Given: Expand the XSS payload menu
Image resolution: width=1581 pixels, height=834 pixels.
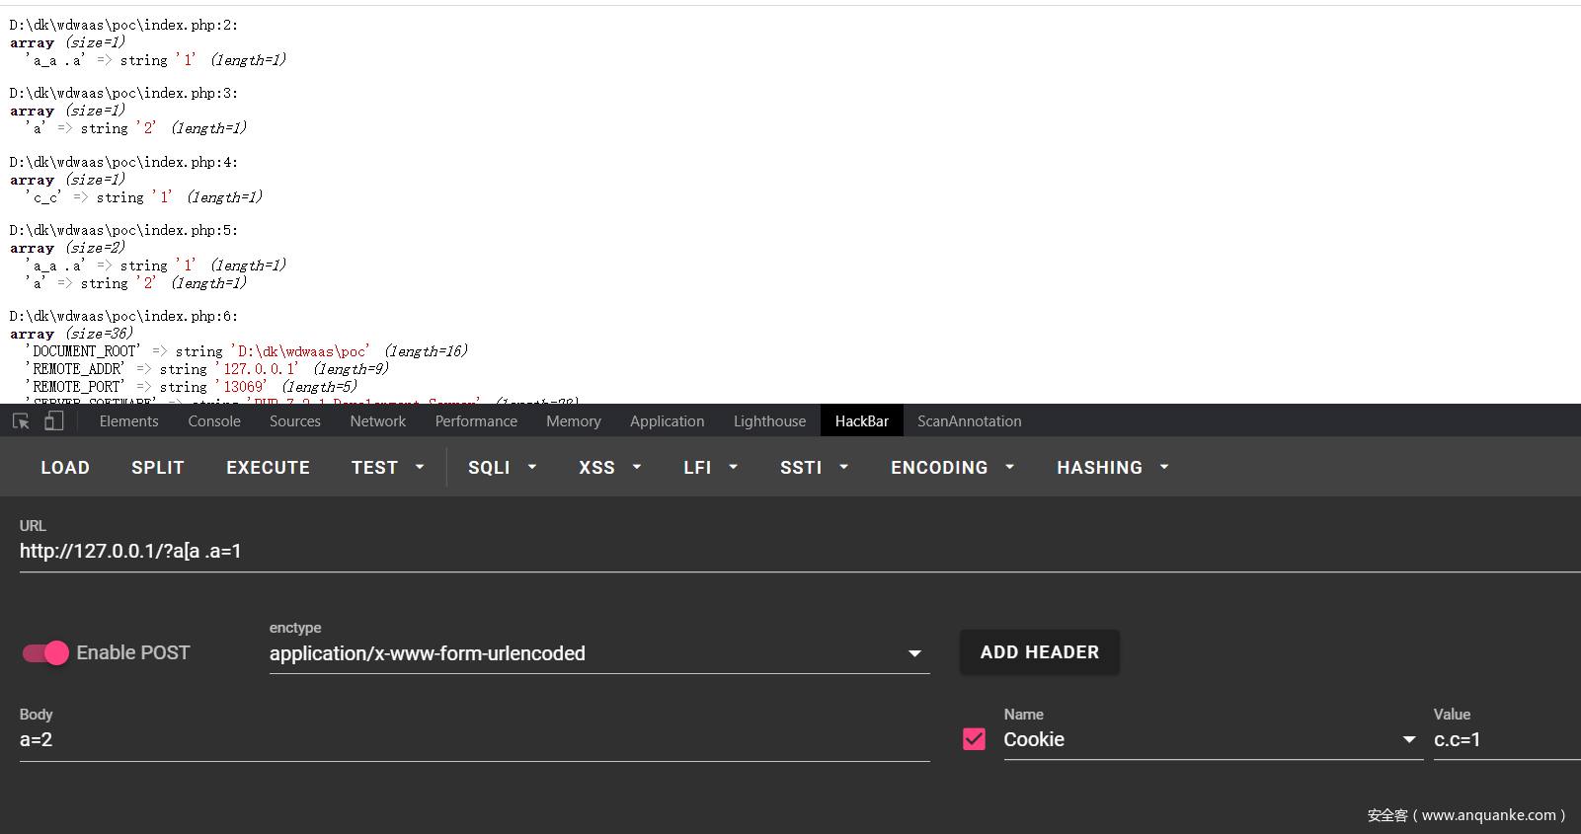Looking at the screenshot, I should (x=609, y=468).
